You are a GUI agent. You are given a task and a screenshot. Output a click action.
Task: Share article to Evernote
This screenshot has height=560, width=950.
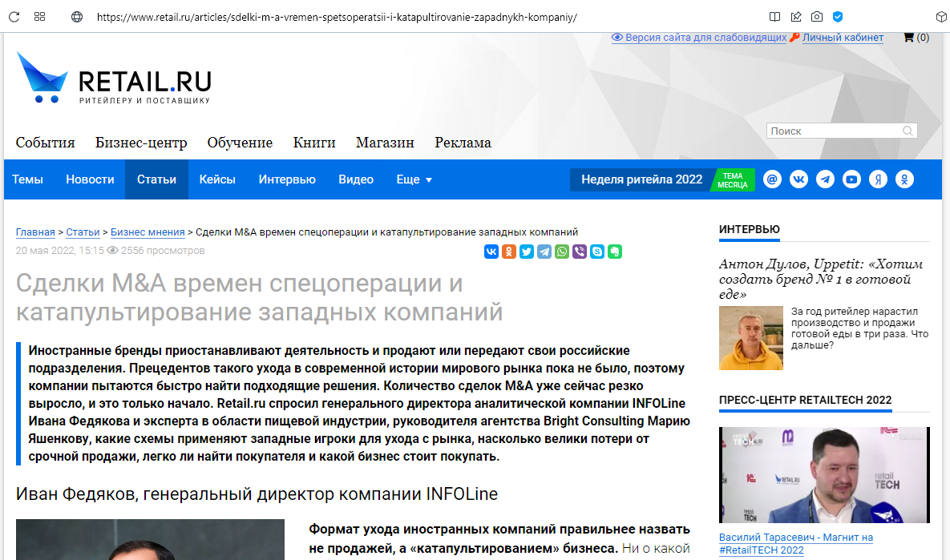[615, 252]
